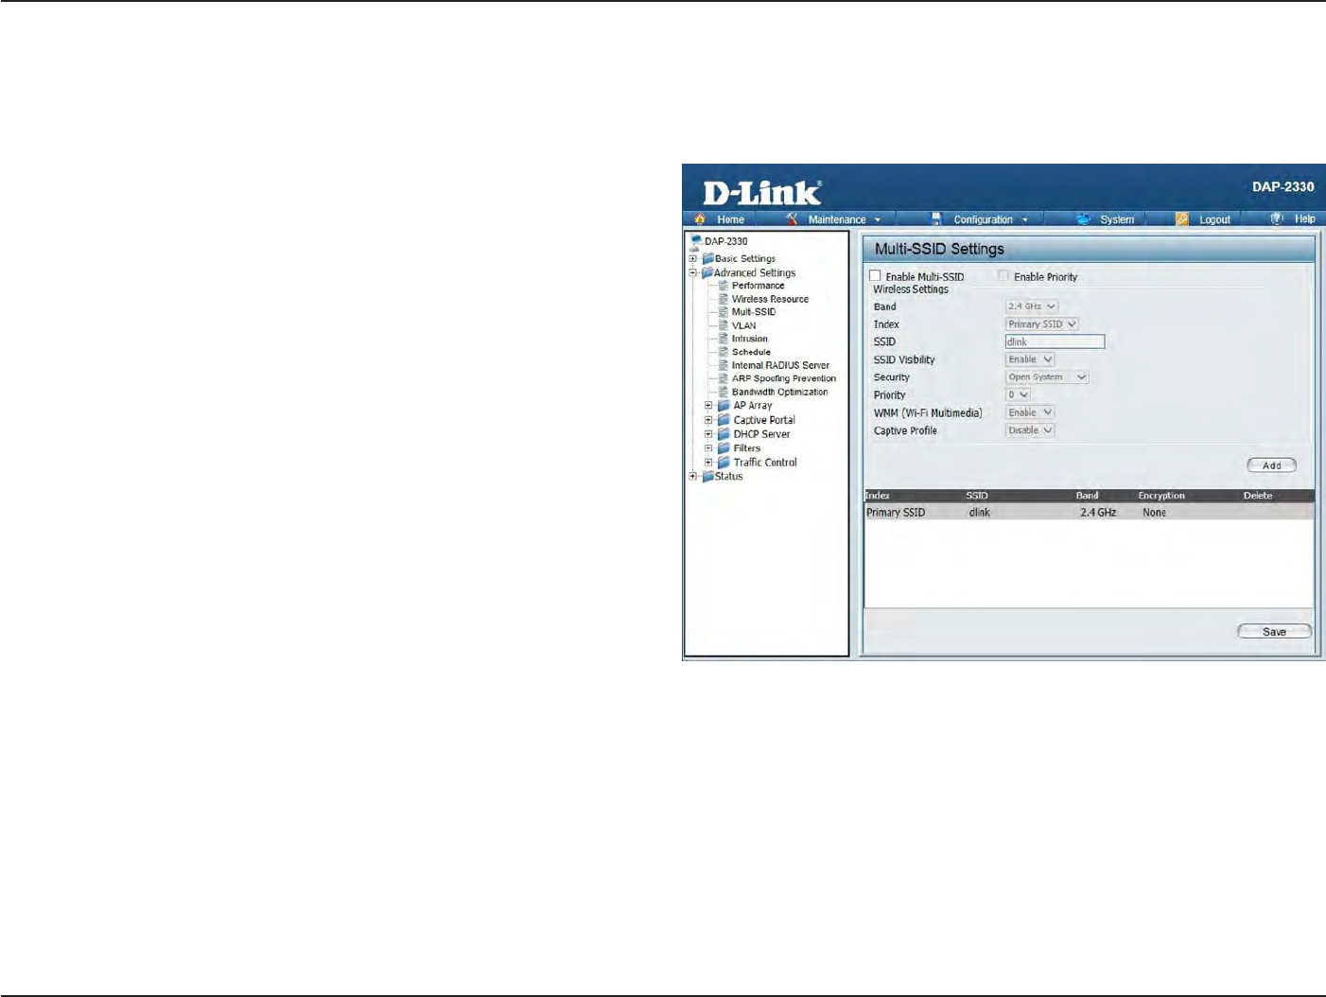This screenshot has height=997, width=1326.
Task: Click the Home house icon
Action: pos(700,219)
